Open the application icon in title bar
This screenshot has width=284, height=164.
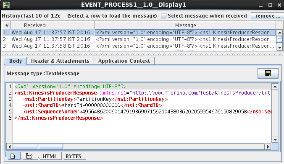tap(6, 5)
